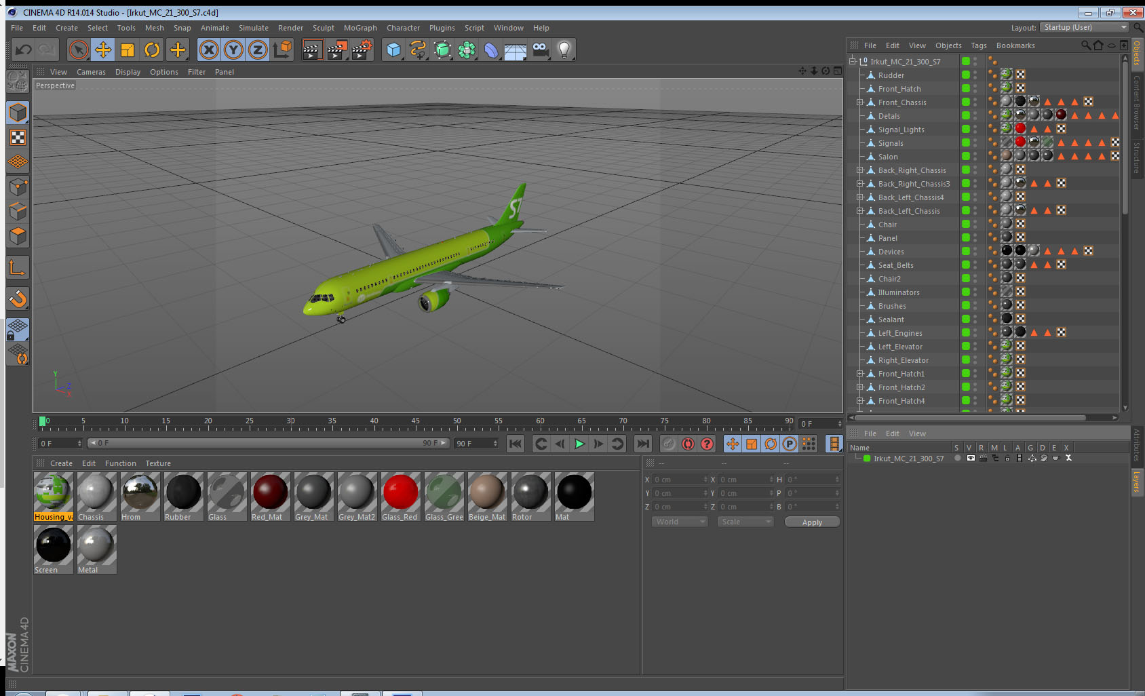Toggle green layer flag for Salon
1145x696 pixels.
pyautogui.click(x=965, y=156)
